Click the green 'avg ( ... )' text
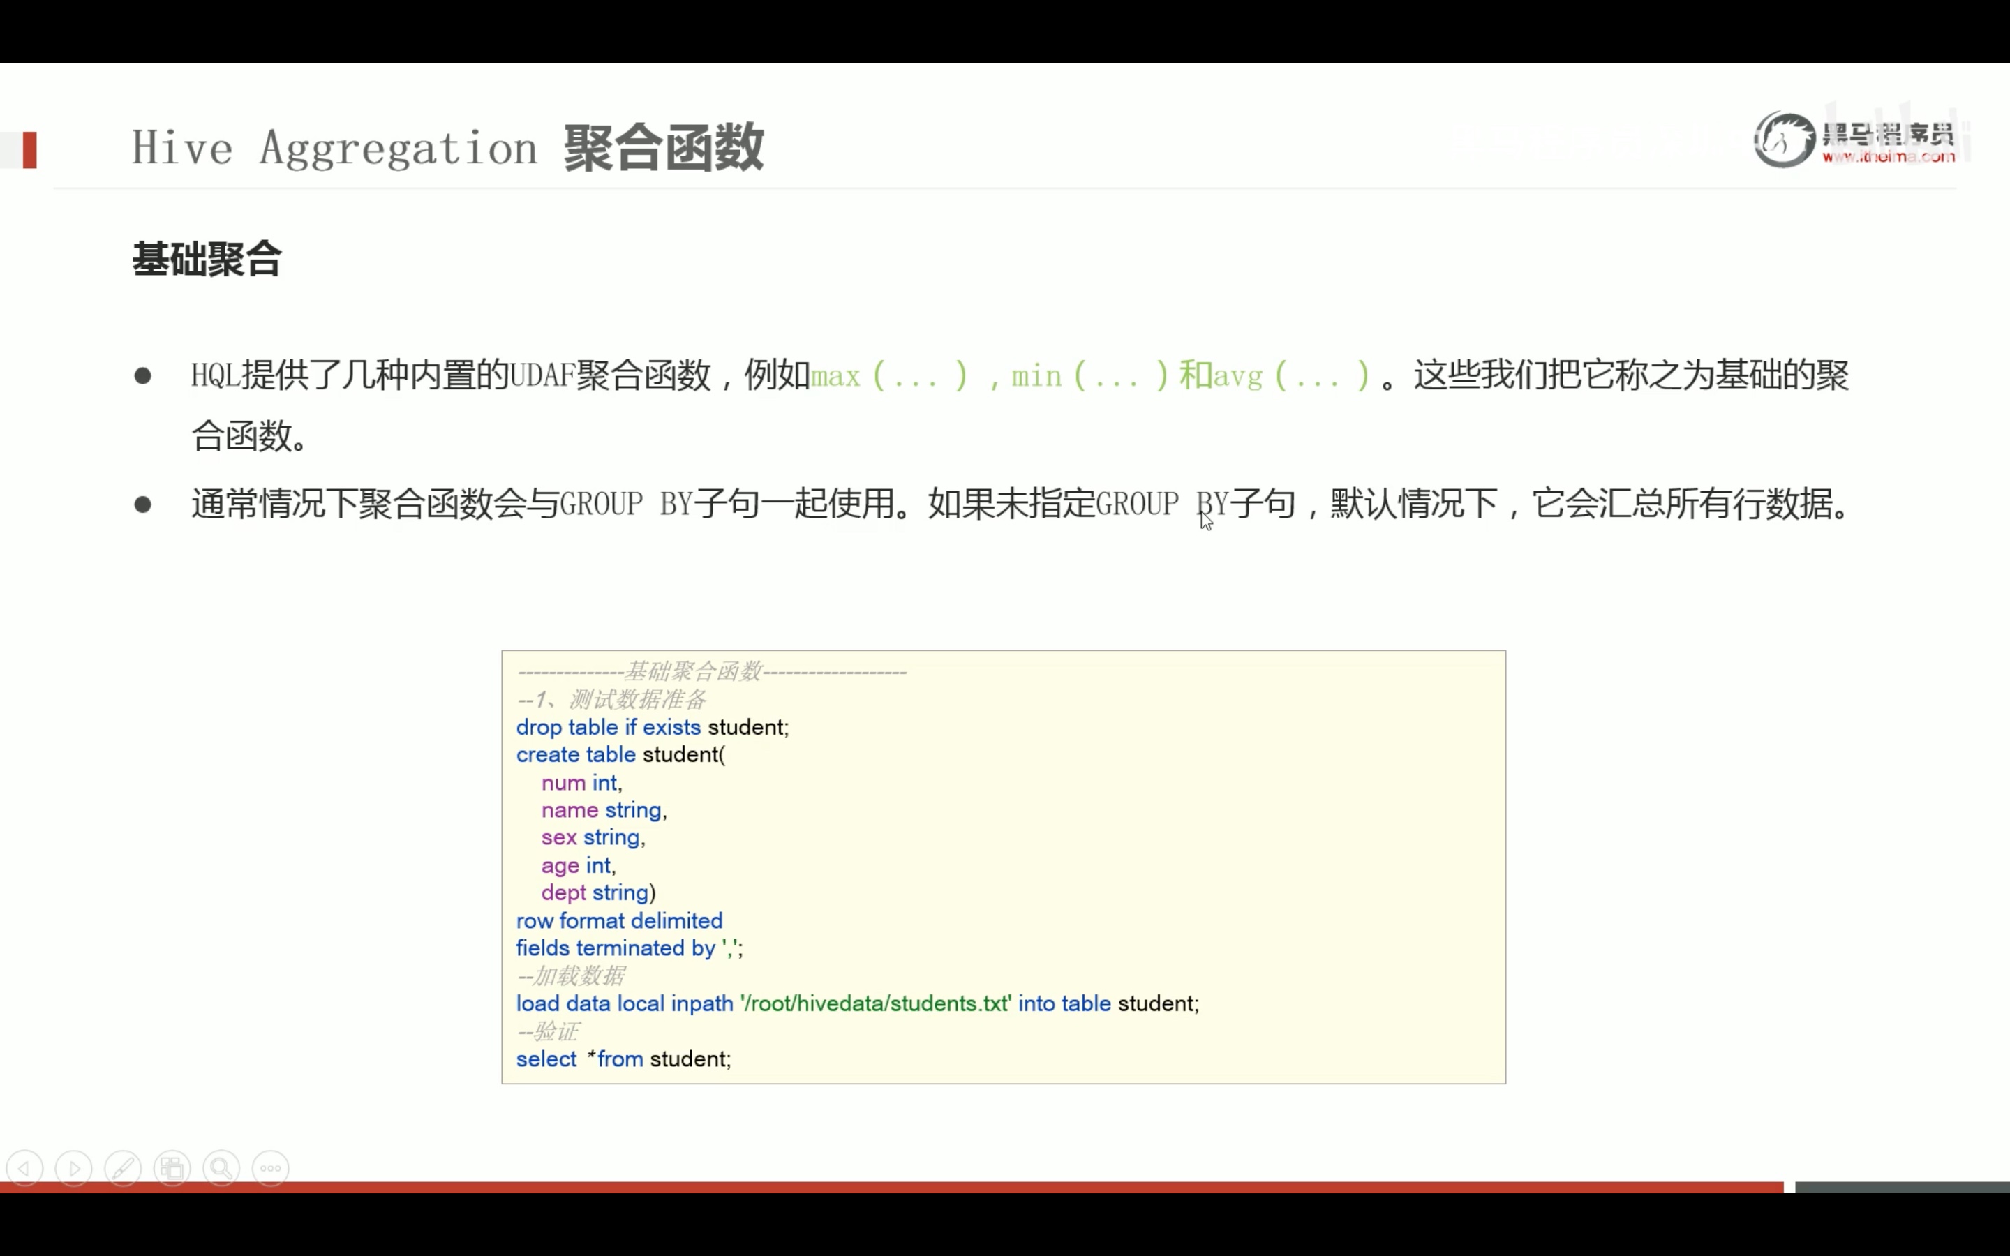The height and width of the screenshot is (1256, 2010). tap(1292, 375)
